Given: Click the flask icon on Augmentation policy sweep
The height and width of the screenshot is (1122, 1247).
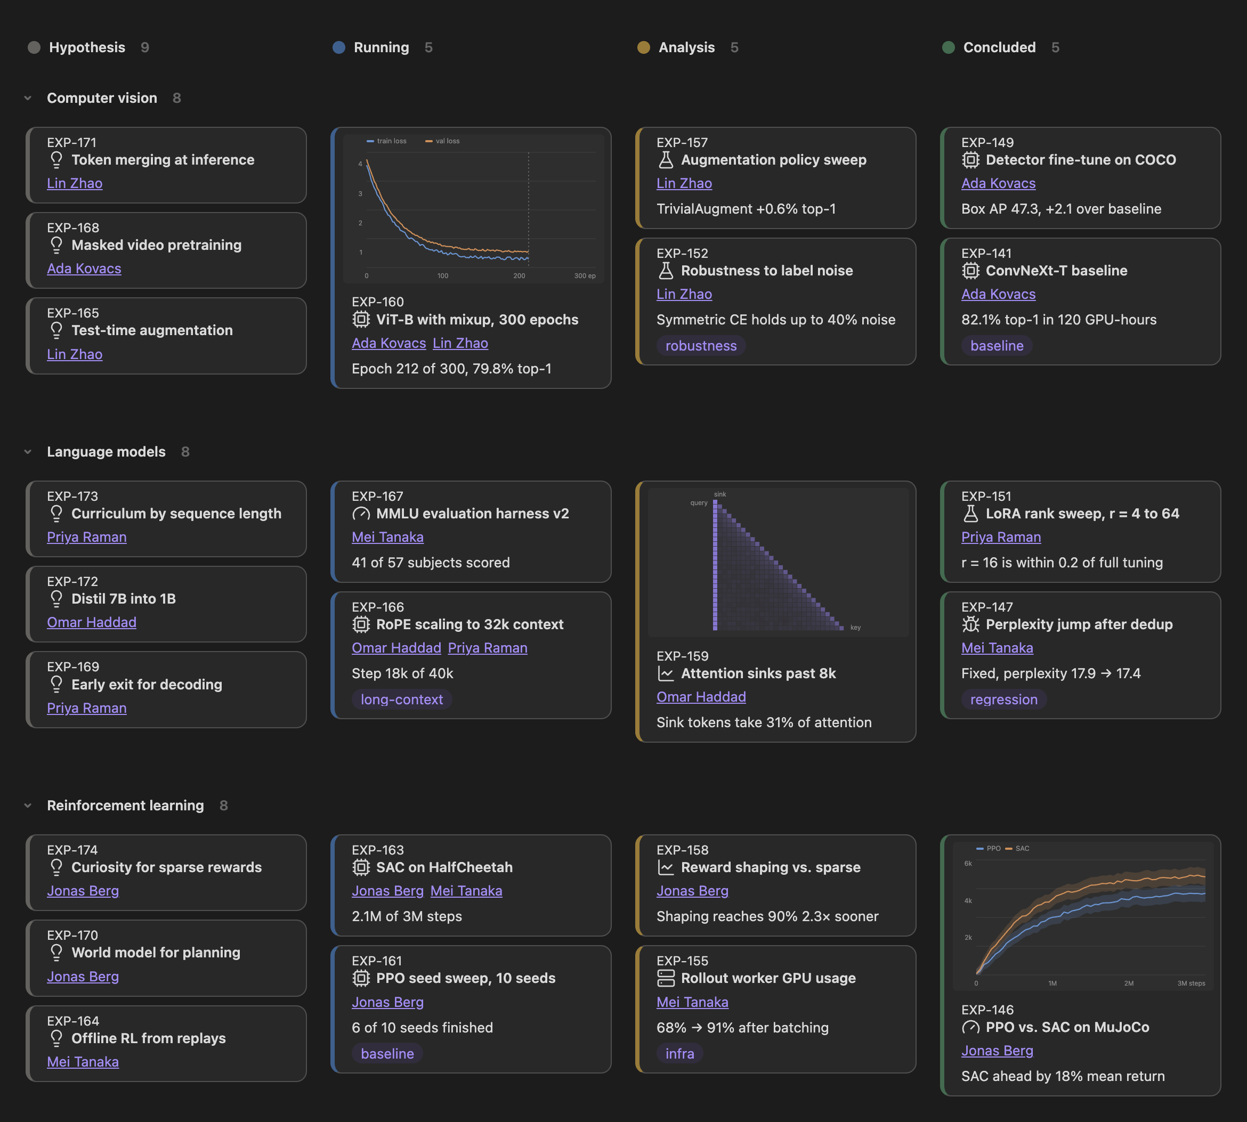Looking at the screenshot, I should [x=666, y=160].
